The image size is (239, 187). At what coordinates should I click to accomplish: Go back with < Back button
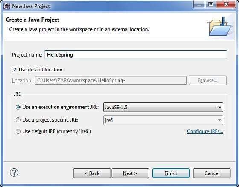click(92, 173)
